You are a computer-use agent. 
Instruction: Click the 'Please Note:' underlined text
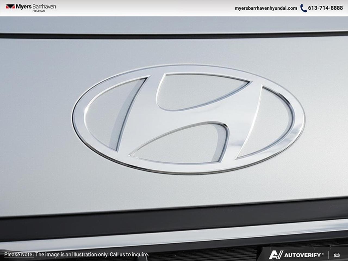(19, 254)
